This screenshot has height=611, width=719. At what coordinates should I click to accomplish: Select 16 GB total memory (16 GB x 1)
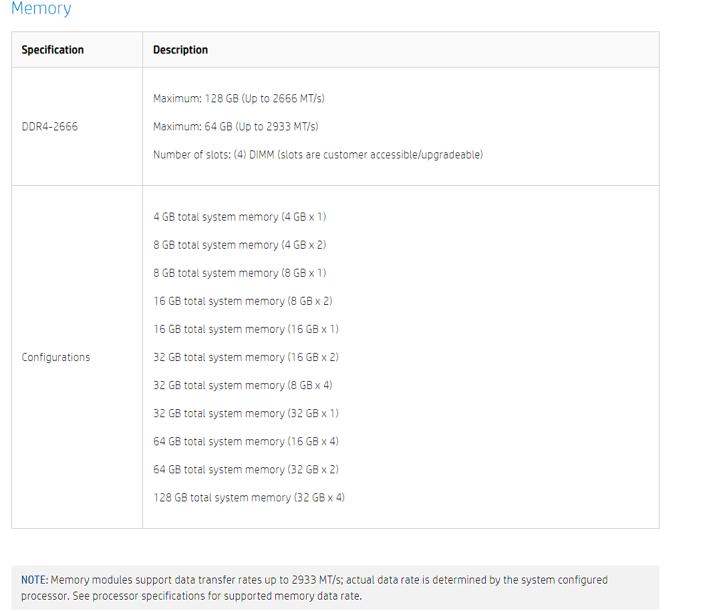pyautogui.click(x=247, y=330)
